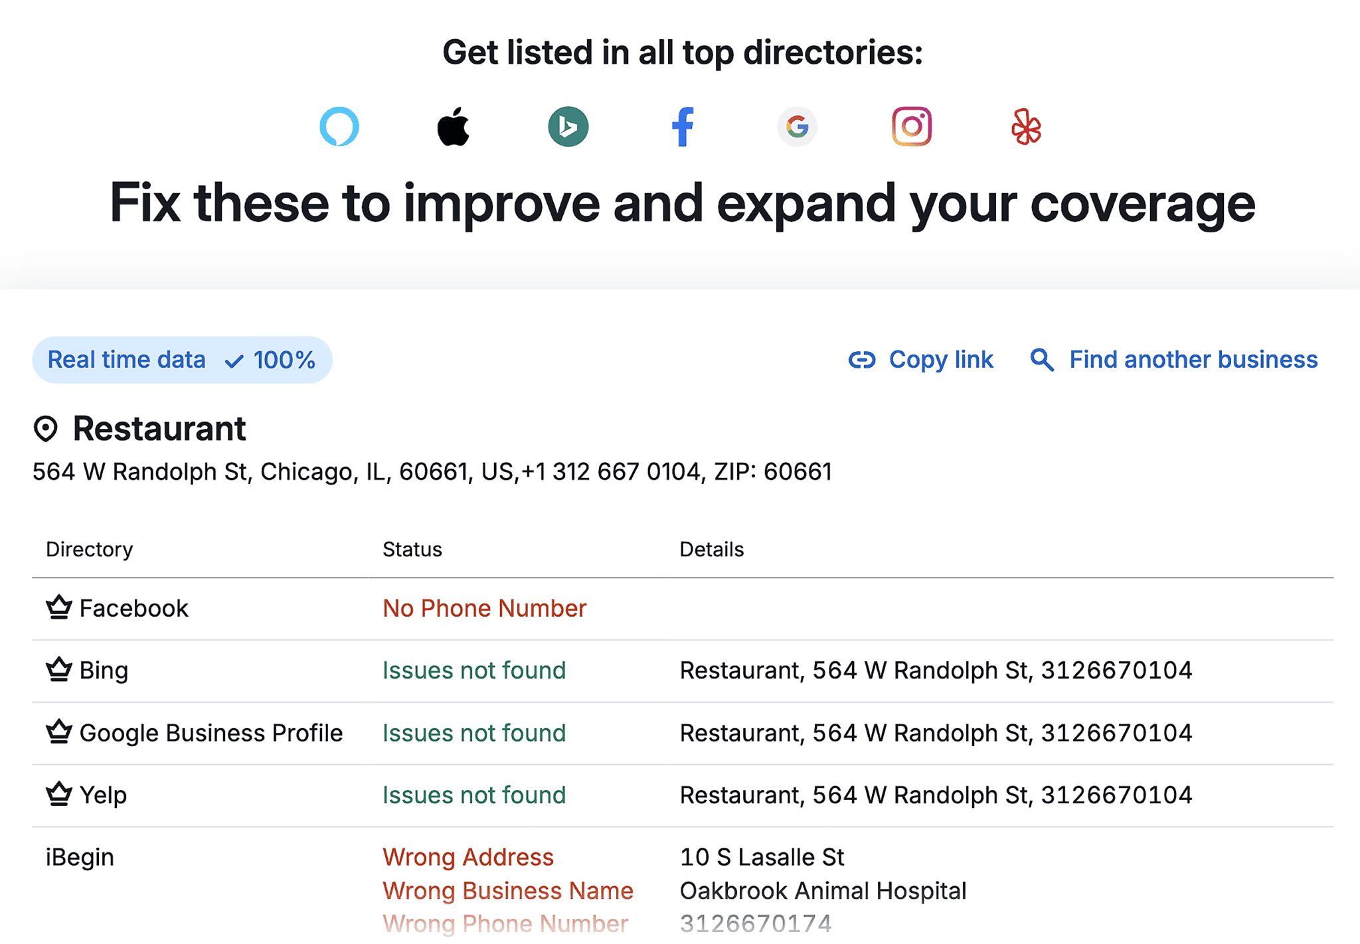Click the crown icon next to Yelp
1360x944 pixels.
pos(58,793)
